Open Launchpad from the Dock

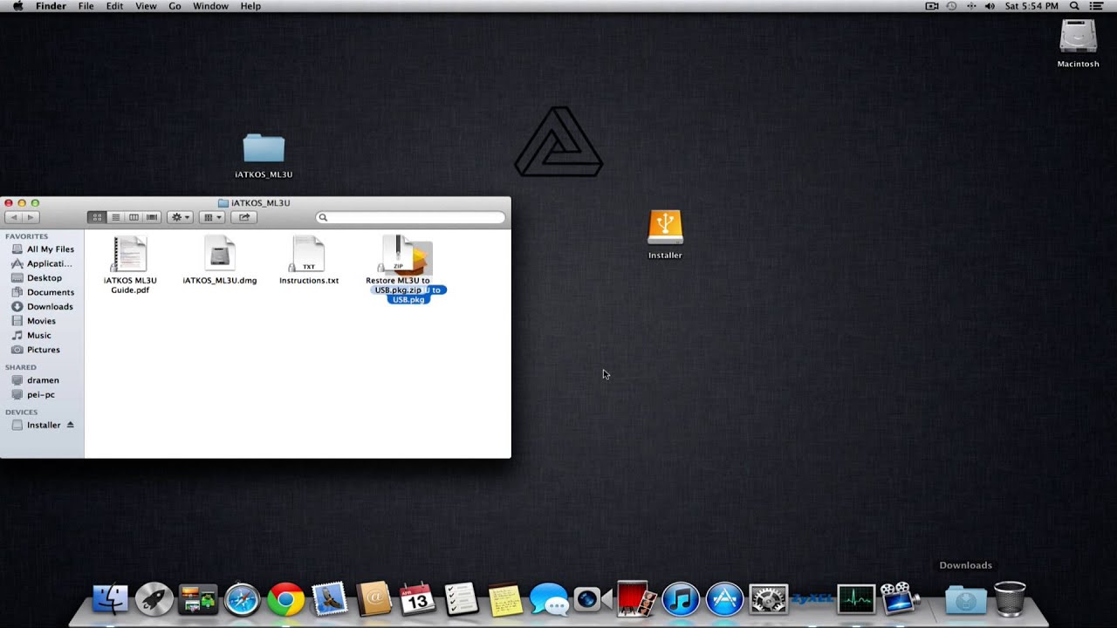point(154,599)
